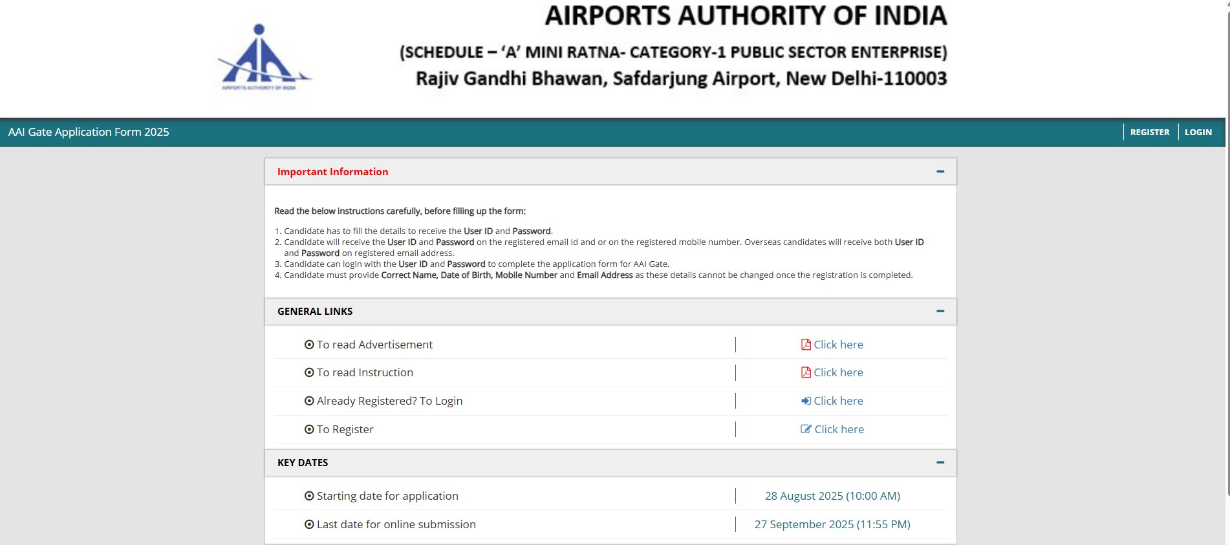Click the bullet icon before Starting date for application

pos(309,496)
